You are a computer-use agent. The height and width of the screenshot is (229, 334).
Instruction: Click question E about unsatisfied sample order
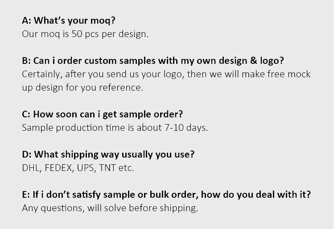coord(166,195)
